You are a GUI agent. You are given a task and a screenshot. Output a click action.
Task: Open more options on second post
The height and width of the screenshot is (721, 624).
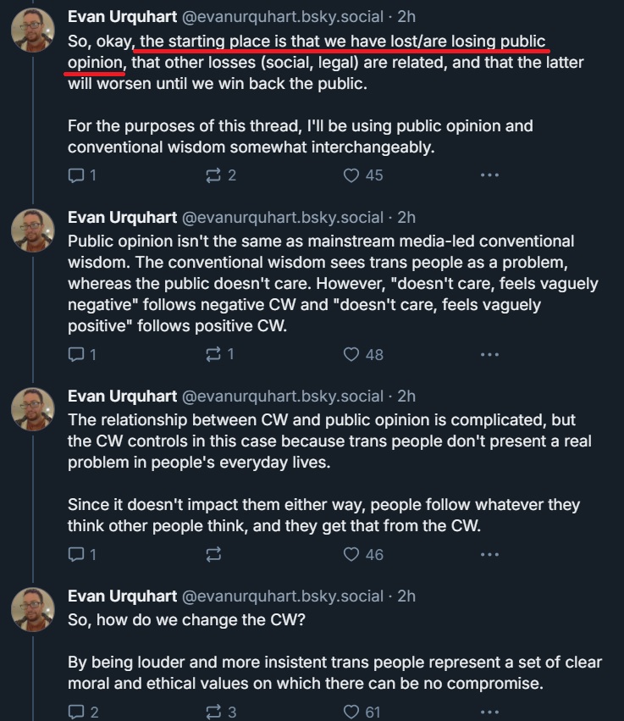pyautogui.click(x=489, y=355)
